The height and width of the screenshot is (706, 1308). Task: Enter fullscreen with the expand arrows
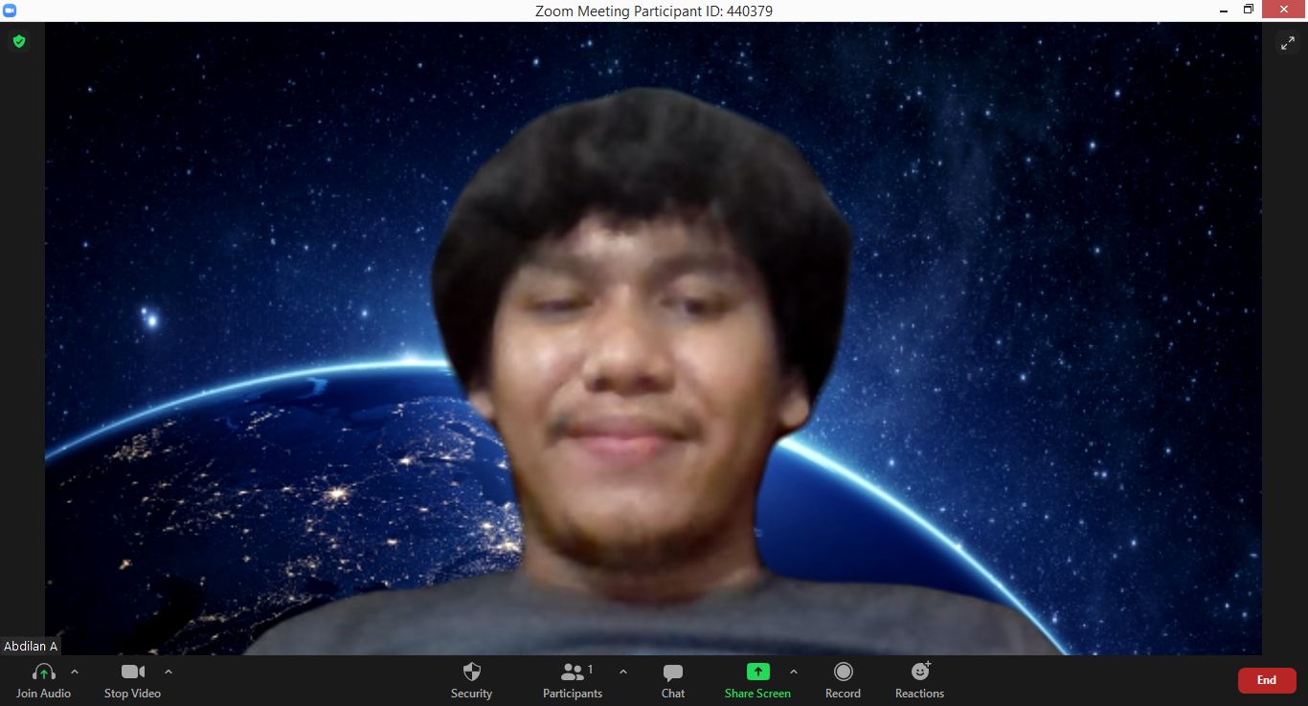[x=1288, y=43]
